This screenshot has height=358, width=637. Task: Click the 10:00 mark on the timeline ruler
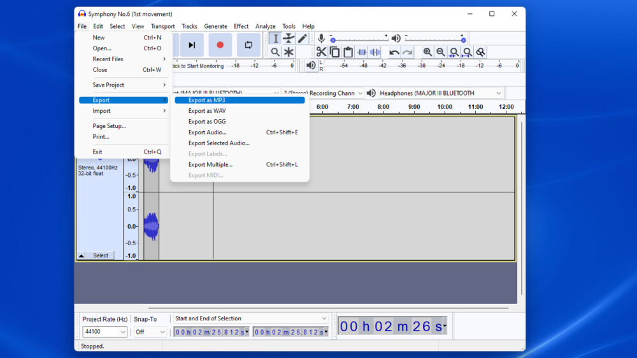pos(445,107)
